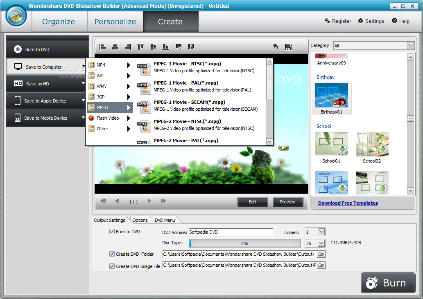The width and height of the screenshot is (423, 299).
Task: Expand the Save to Mobile Device menu
Action: (84, 118)
